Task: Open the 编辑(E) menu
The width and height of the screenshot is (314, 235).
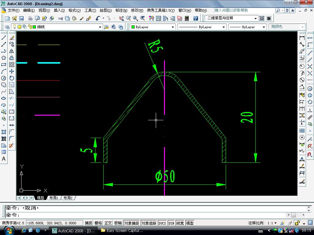Action: tap(29, 10)
